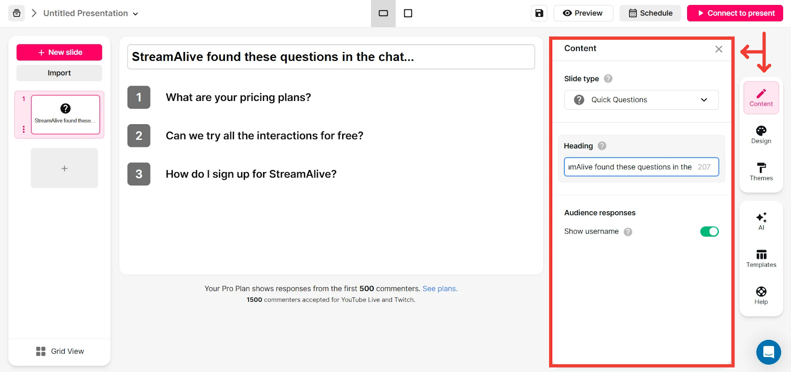Add a blank slide via plus placeholder
Screen dimensions: 791x372
[x=64, y=168]
